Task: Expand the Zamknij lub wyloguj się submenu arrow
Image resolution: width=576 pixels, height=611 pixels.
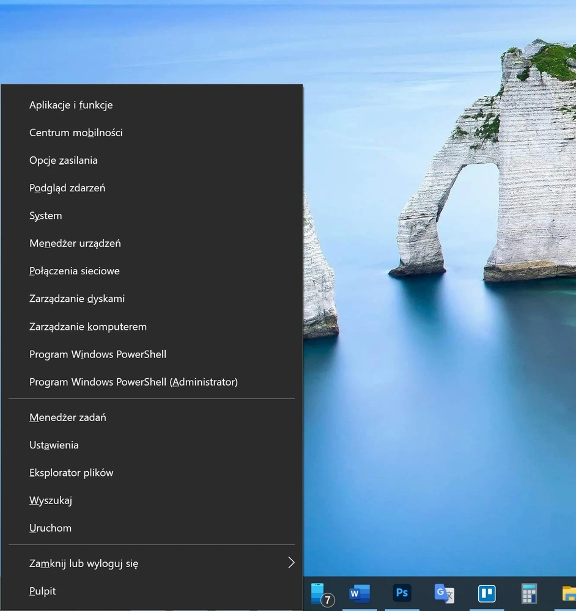Action: point(291,563)
